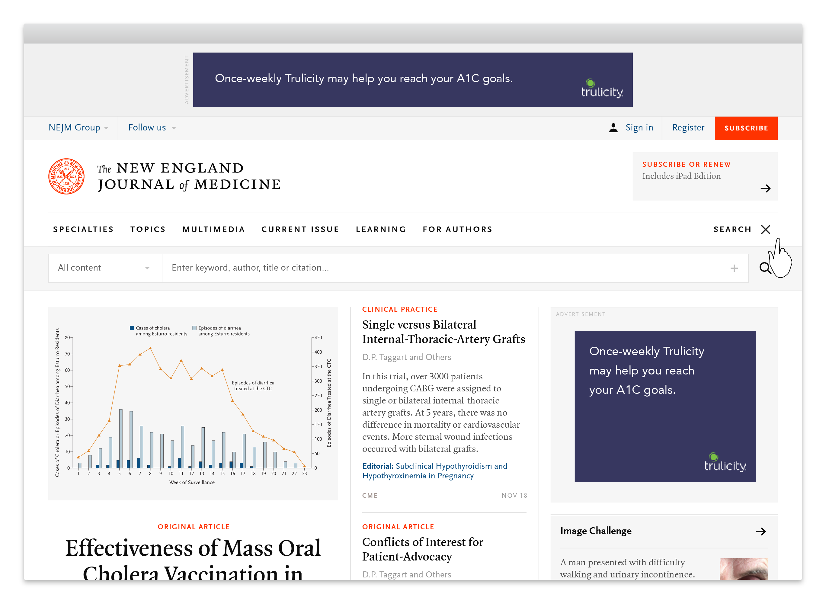Open the Multimedia menu
826x604 pixels.
(x=213, y=229)
